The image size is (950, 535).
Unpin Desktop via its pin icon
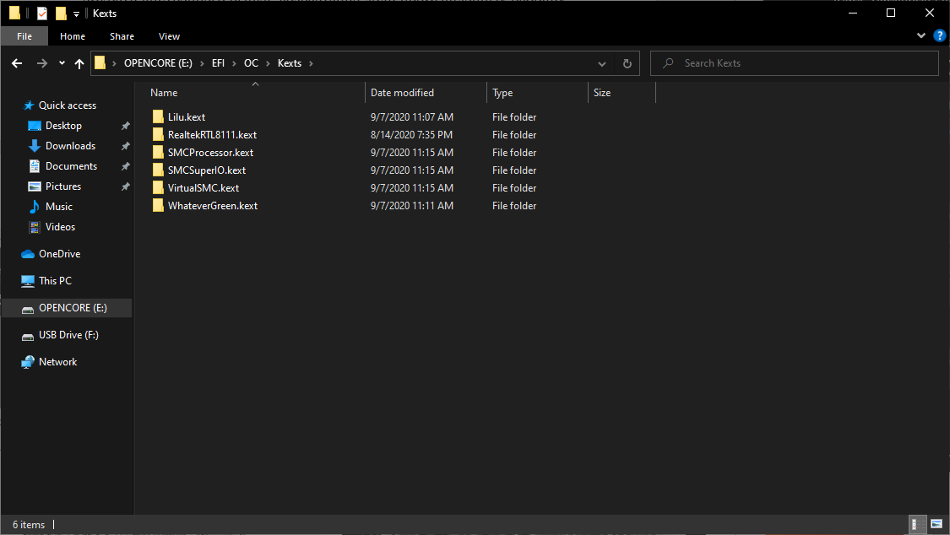[x=126, y=126]
